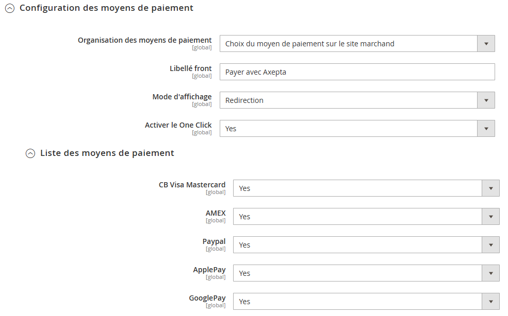Image resolution: width=508 pixels, height=316 pixels.
Task: Click Organisation des moyens de paiement dropdown arrow
Action: [x=486, y=44]
